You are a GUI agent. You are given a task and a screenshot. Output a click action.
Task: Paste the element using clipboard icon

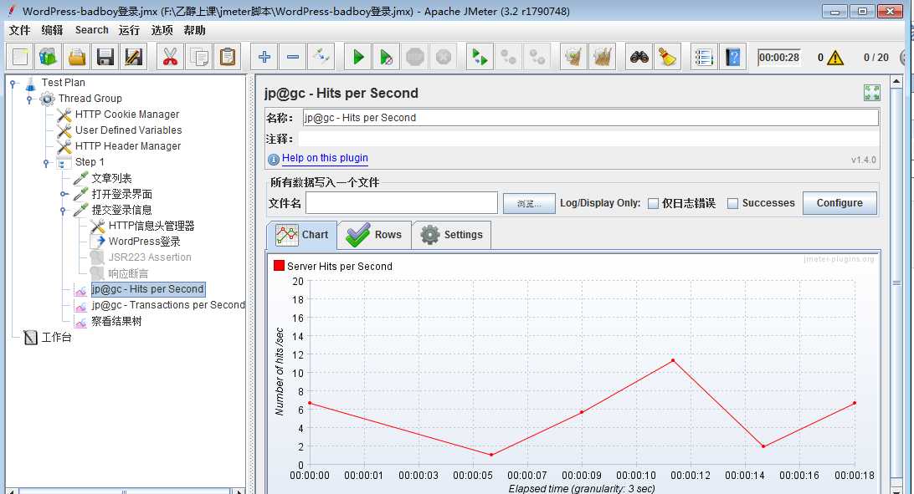coord(228,57)
